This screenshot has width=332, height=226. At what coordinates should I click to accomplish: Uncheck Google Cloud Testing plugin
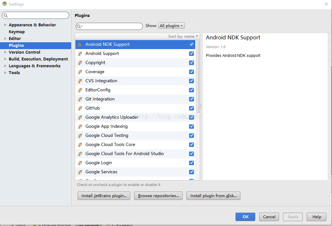[191, 136]
